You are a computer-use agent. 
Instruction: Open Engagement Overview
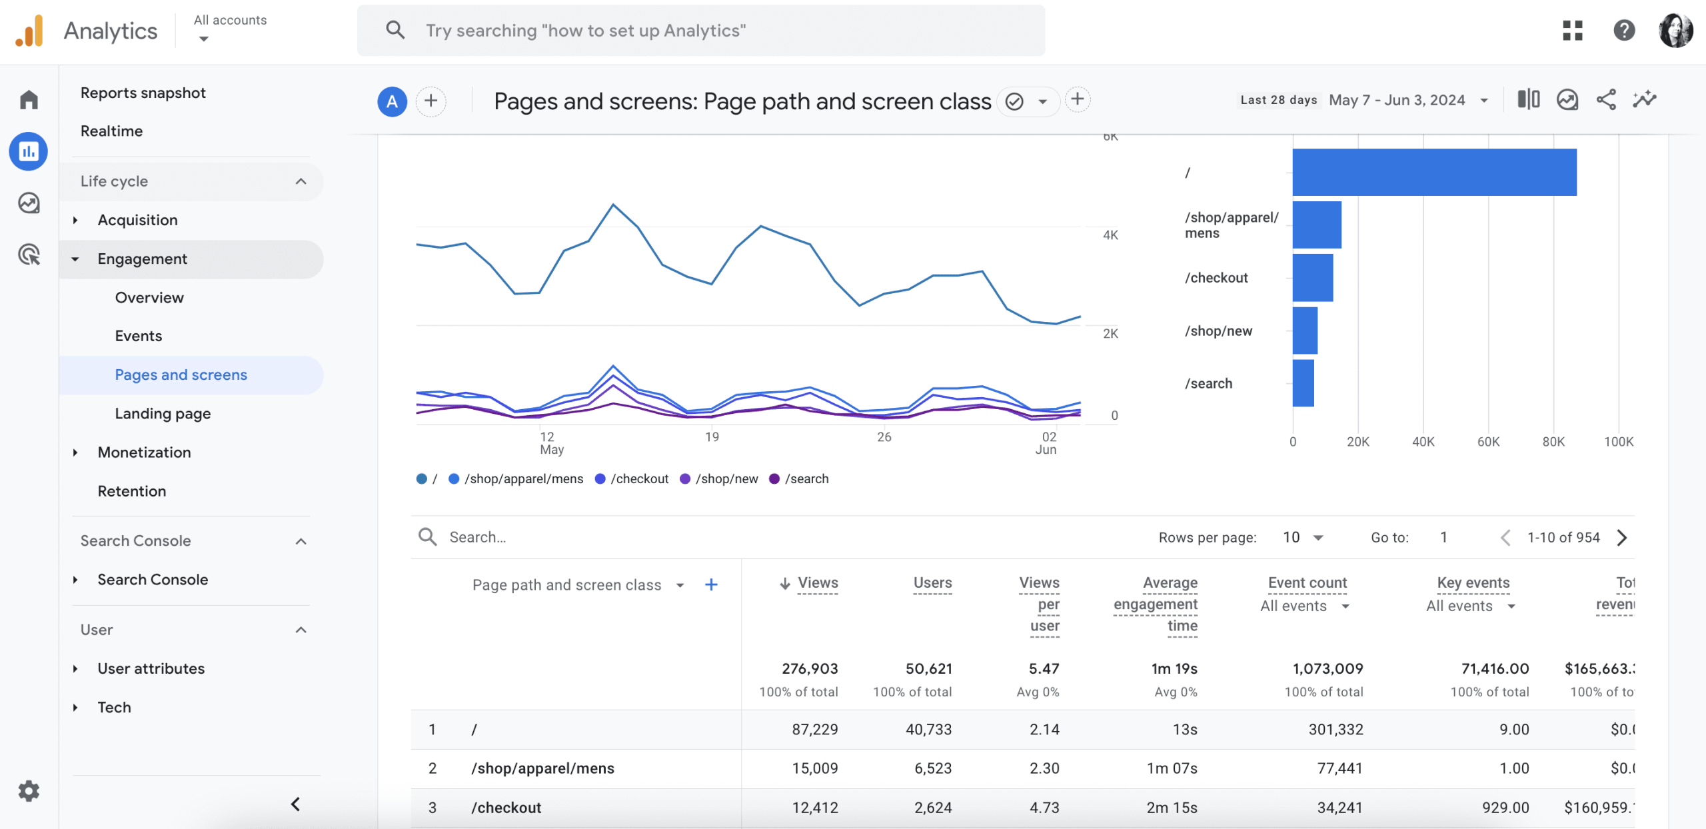click(x=149, y=297)
